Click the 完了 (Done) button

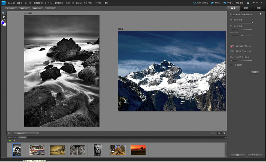coord(238,155)
